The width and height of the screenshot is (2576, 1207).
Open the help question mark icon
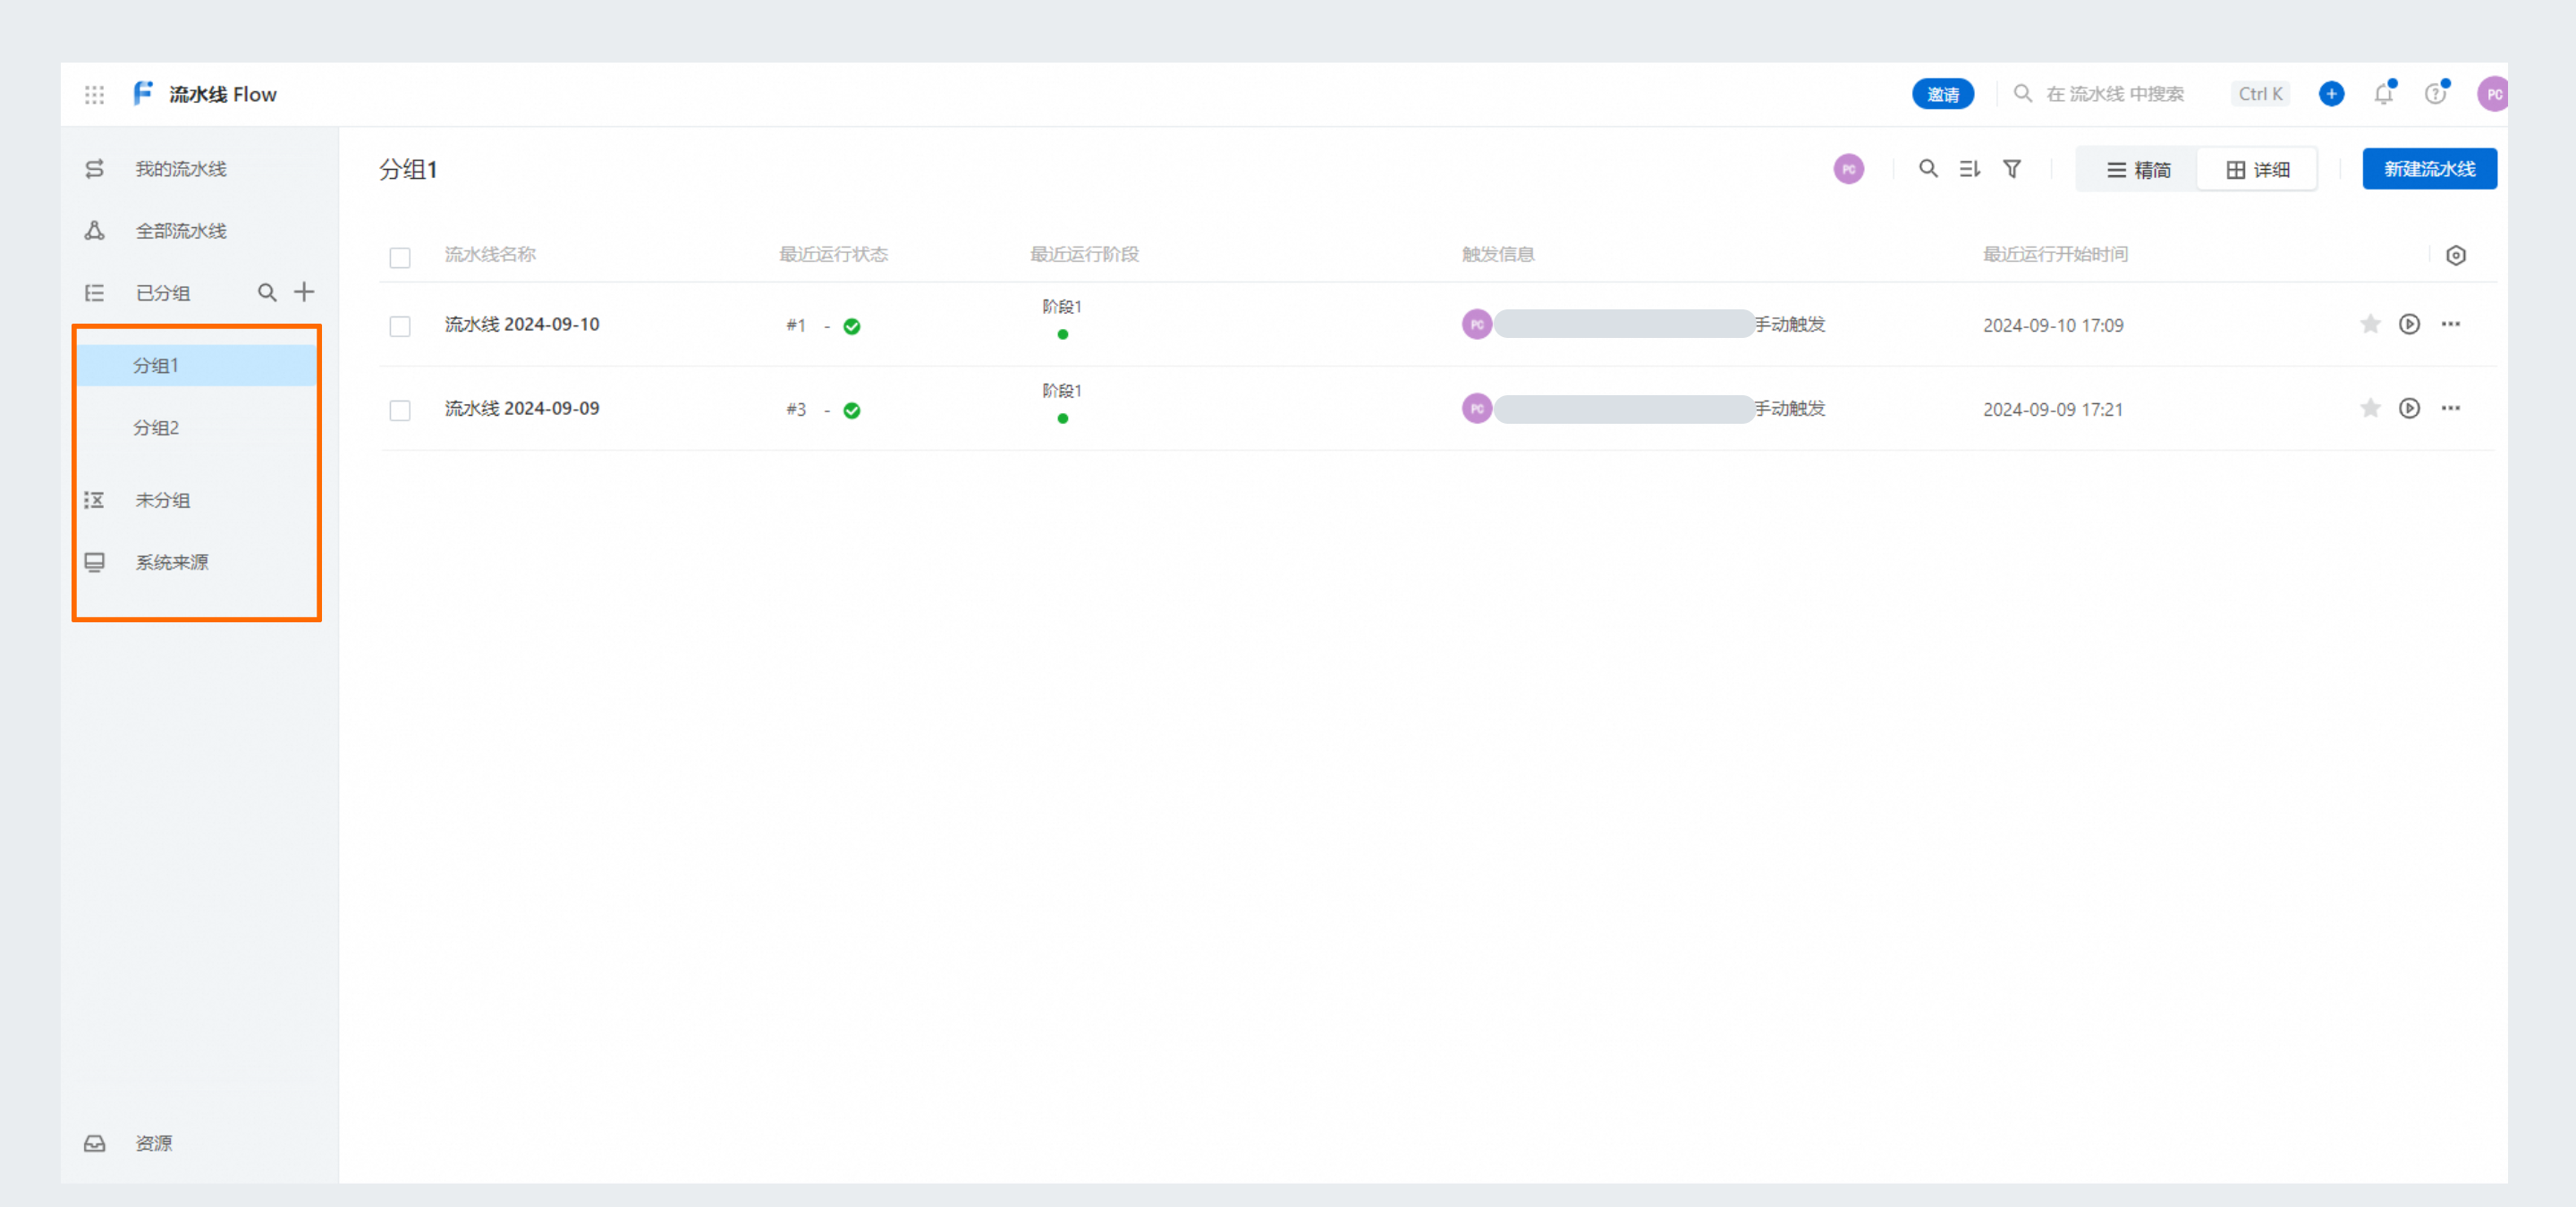[x=2436, y=94]
